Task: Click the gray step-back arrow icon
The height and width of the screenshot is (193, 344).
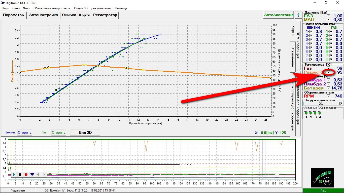Action: [x=38, y=174]
